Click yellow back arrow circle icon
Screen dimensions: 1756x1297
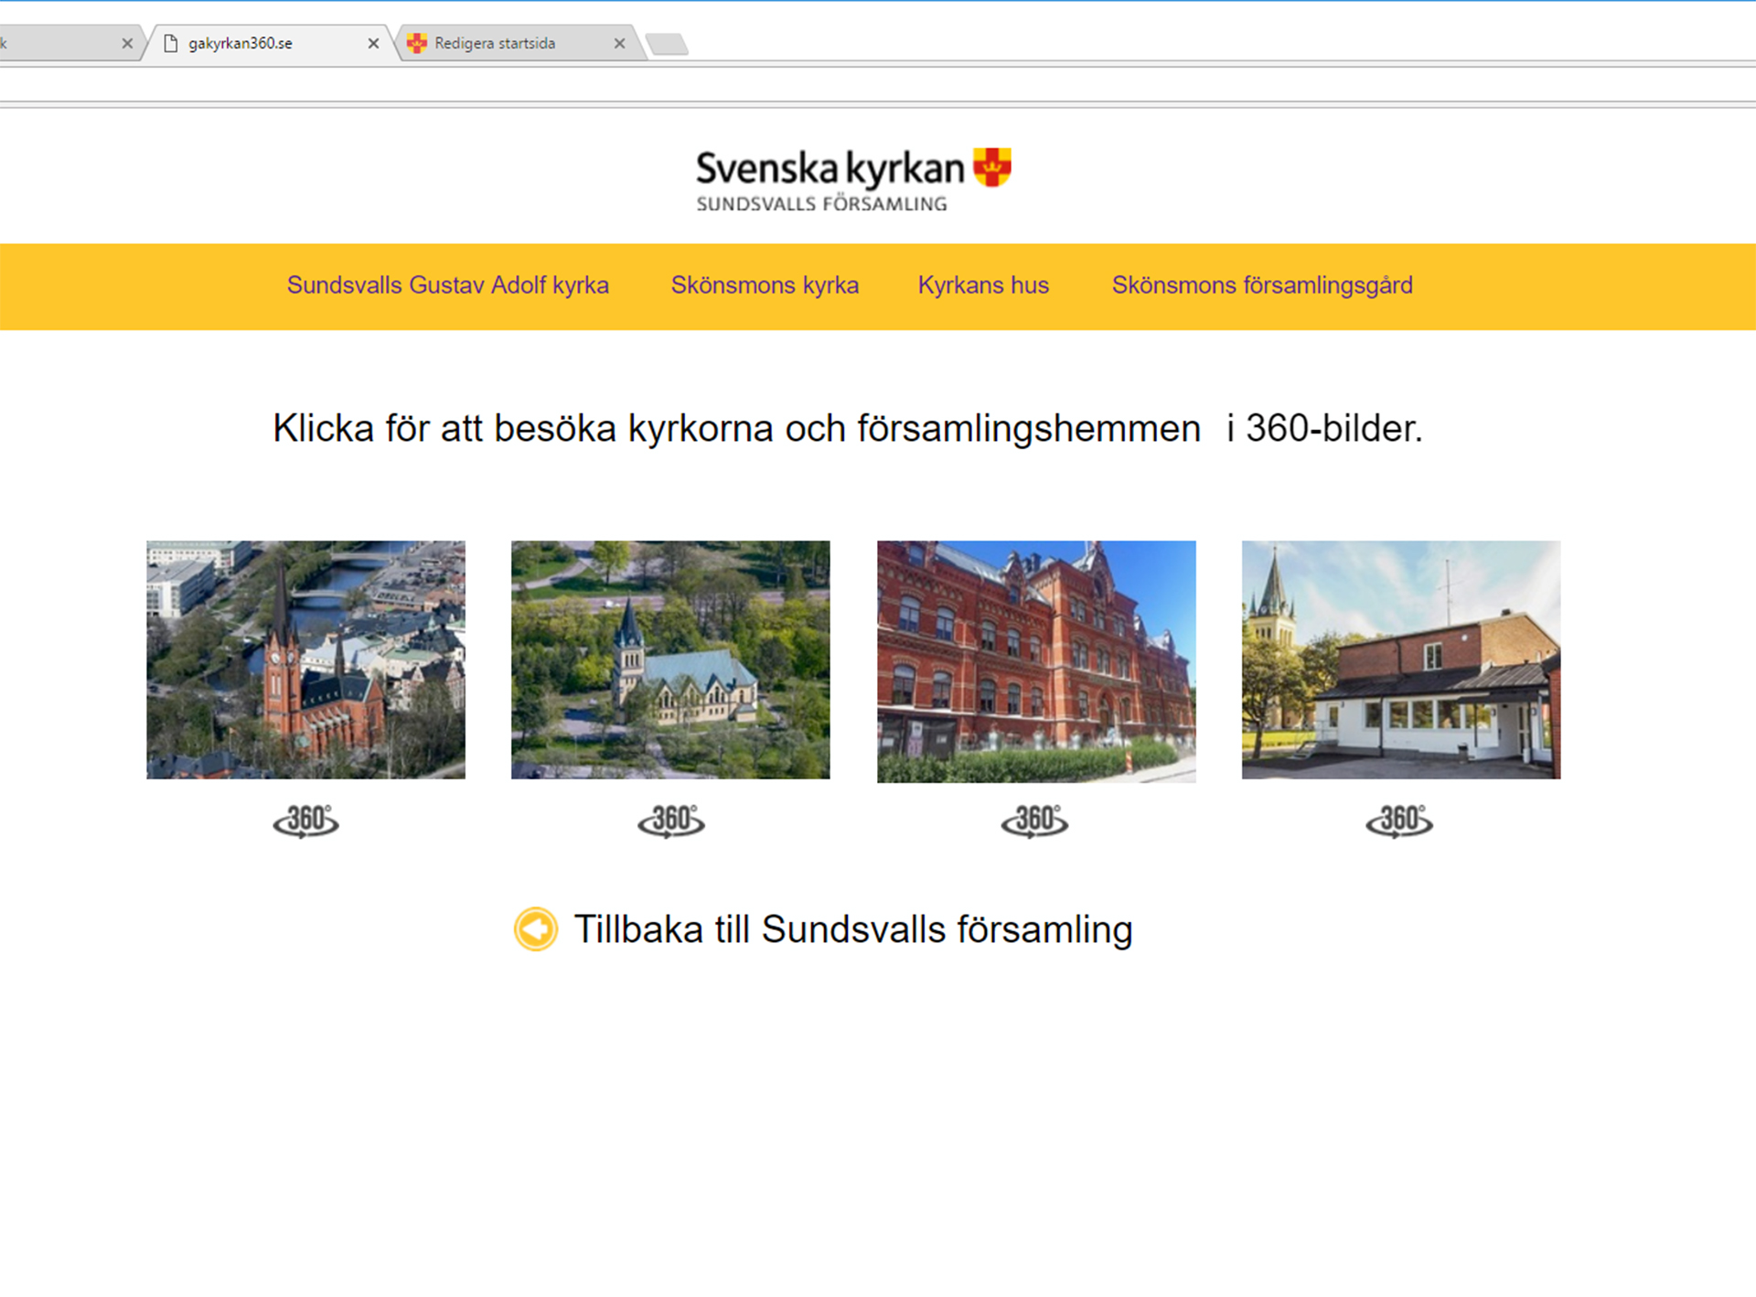click(536, 929)
